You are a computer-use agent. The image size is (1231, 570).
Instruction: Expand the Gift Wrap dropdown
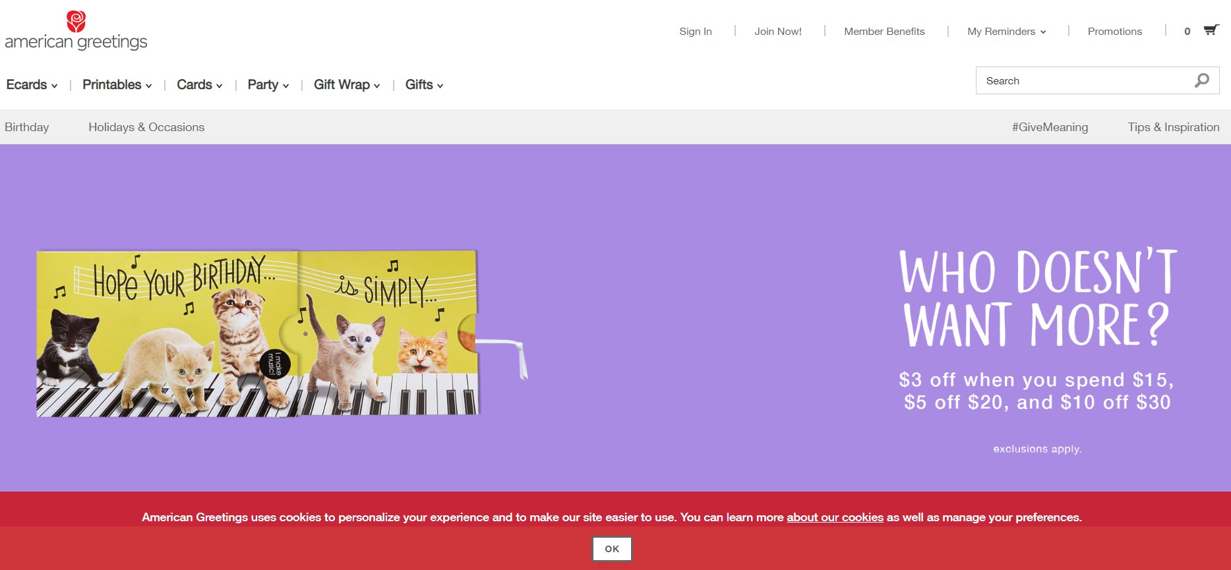tap(347, 85)
